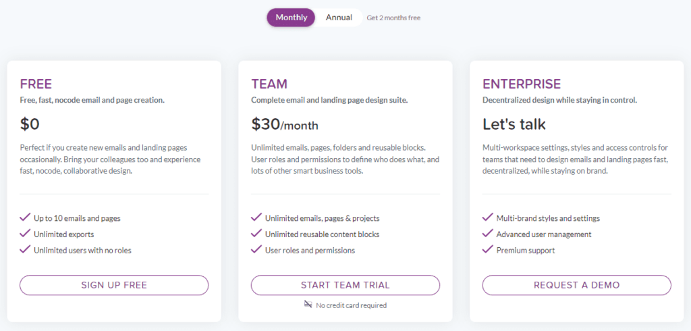
Task: Switch billing to Annual
Action: tap(339, 18)
